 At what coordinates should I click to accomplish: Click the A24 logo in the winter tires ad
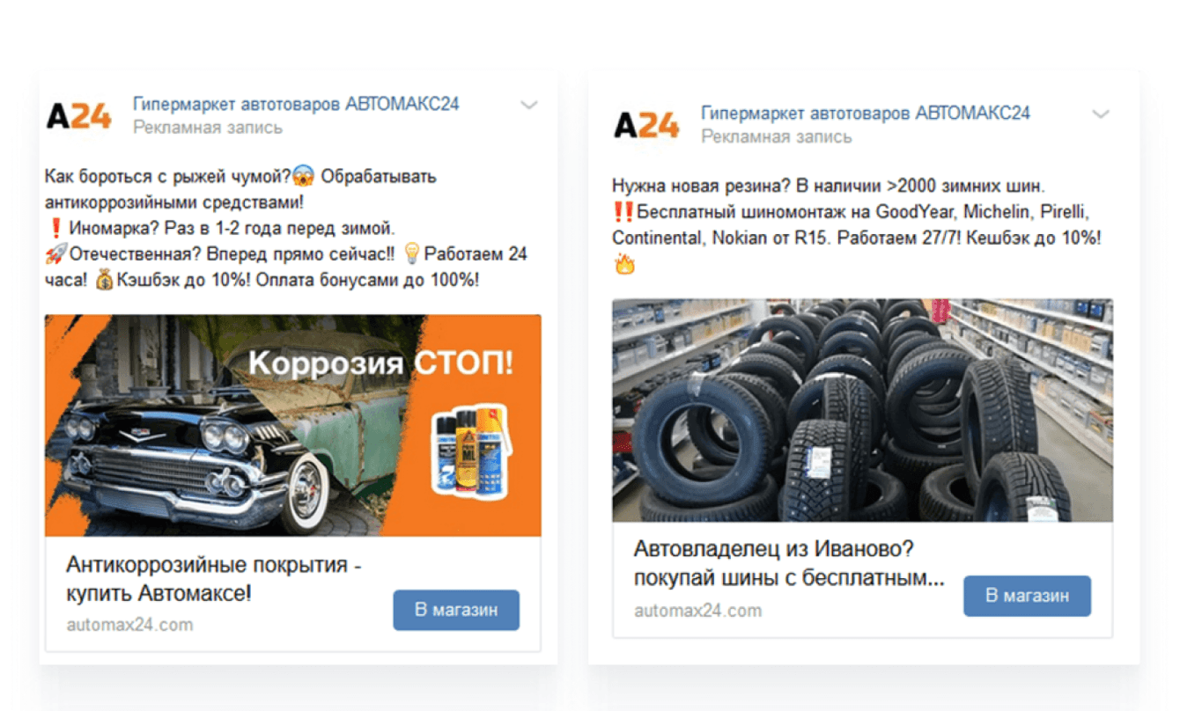[646, 125]
